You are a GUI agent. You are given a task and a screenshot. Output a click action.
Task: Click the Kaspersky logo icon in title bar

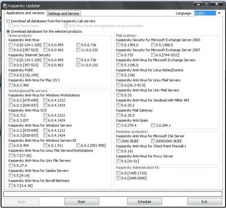[x=5, y=6]
